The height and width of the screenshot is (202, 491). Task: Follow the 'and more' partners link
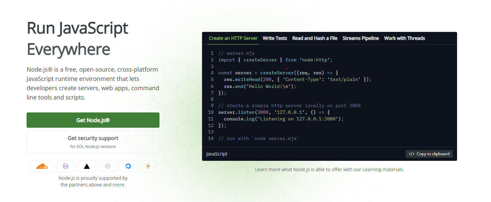(114, 185)
